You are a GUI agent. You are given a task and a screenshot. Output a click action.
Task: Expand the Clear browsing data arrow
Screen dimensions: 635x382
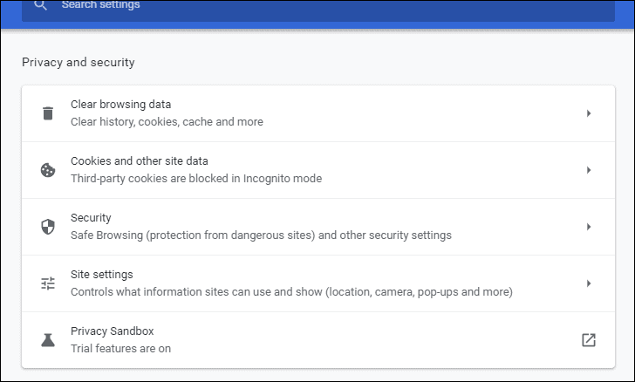pos(589,113)
